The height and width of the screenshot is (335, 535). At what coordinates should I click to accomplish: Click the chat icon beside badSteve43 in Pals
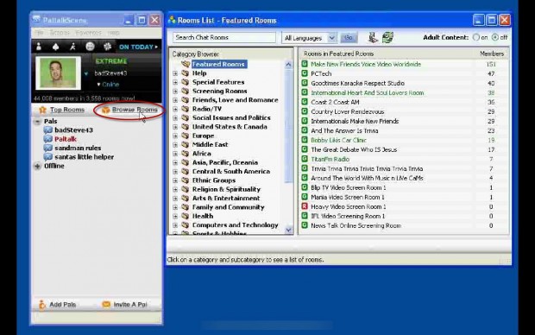coord(48,130)
